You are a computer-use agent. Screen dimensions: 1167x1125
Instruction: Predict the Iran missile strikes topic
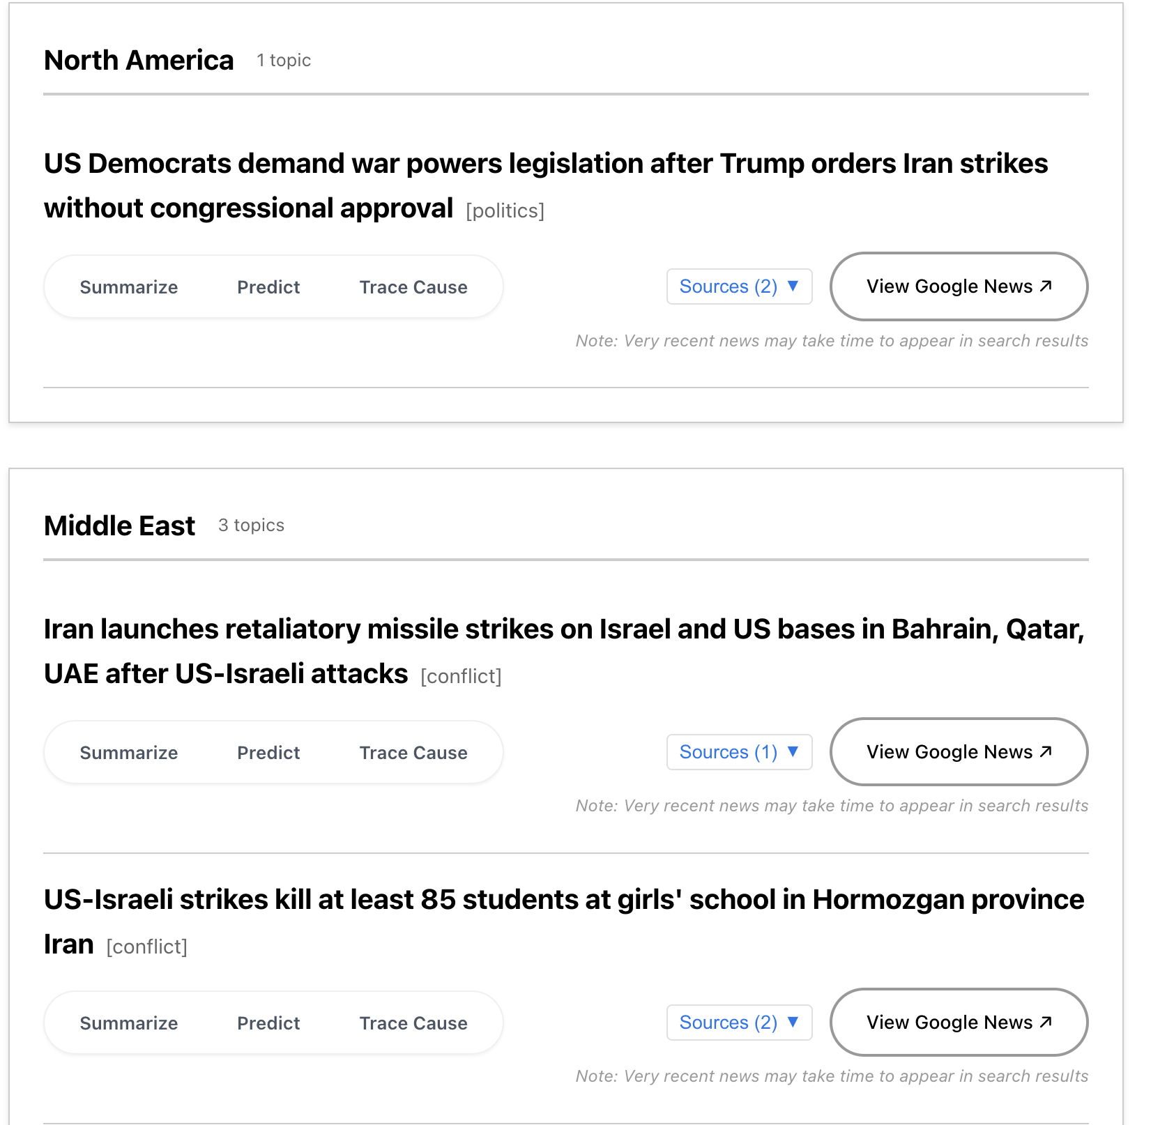[268, 752]
